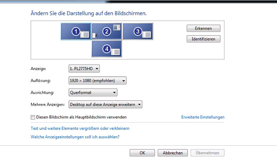
Task: Open the Erweiterte Einstellungen link
Action: pos(203,117)
